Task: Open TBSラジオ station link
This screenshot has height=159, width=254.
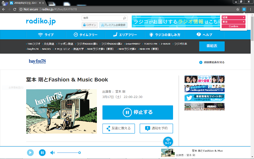Action: click(34, 44)
